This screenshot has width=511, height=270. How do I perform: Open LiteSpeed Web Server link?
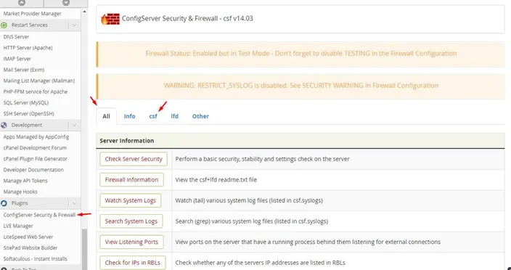[28, 237]
